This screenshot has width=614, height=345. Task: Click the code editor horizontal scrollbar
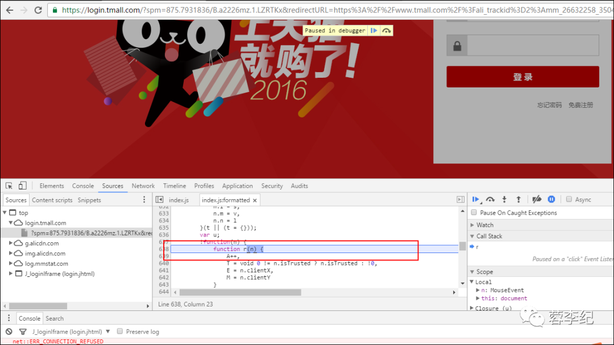(240, 292)
